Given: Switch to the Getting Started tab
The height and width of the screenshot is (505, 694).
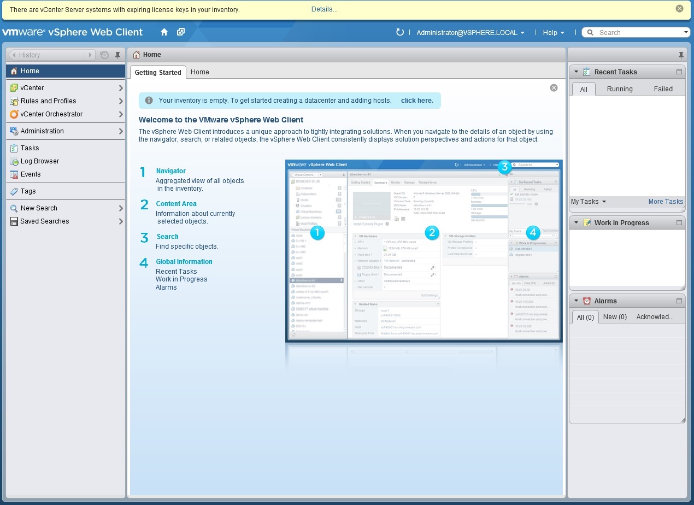Looking at the screenshot, I should pos(158,72).
